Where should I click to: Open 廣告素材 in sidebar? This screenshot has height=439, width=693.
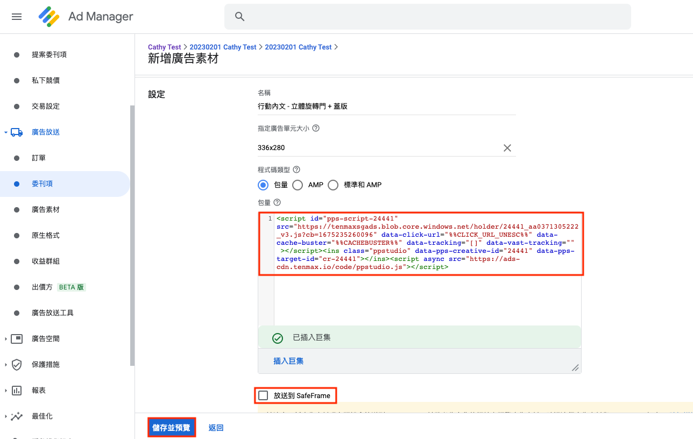pyautogui.click(x=46, y=209)
